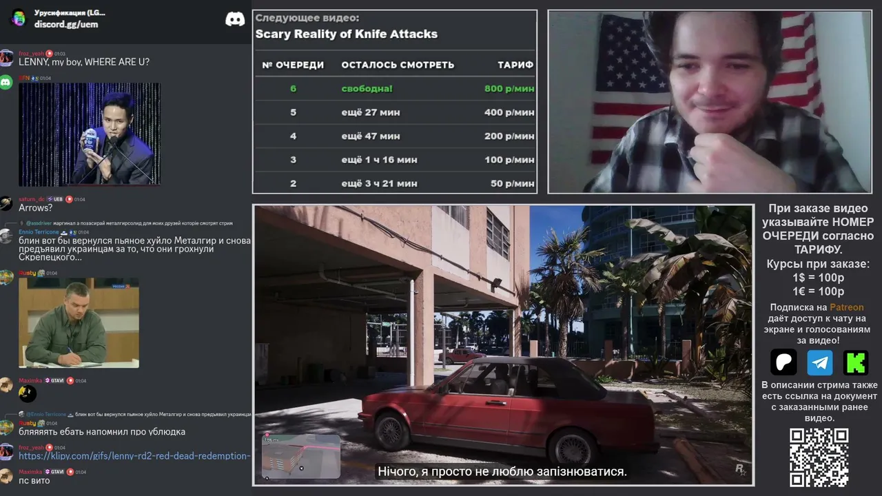Click the username Ennio Terricone above his message
Image resolution: width=882 pixels, height=496 pixels.
pyautogui.click(x=39, y=232)
